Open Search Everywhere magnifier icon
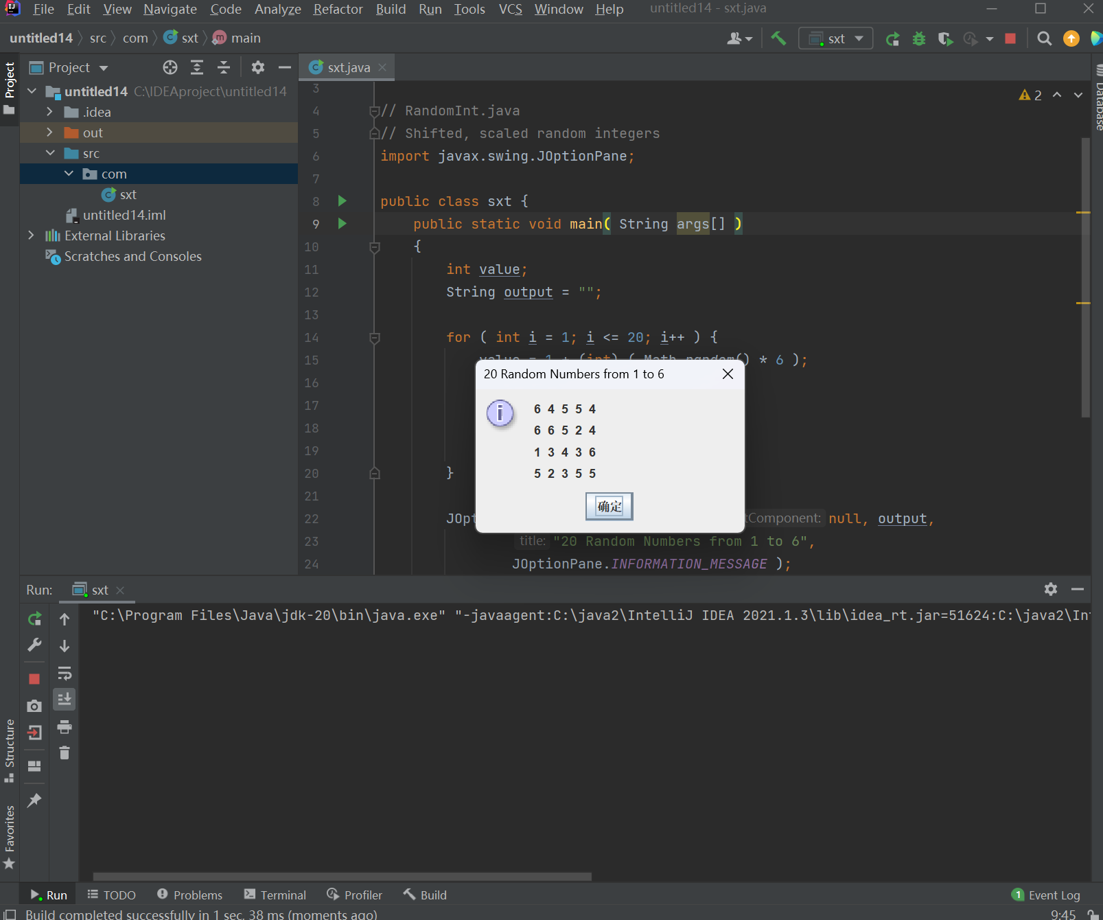1103x920 pixels. [x=1044, y=38]
